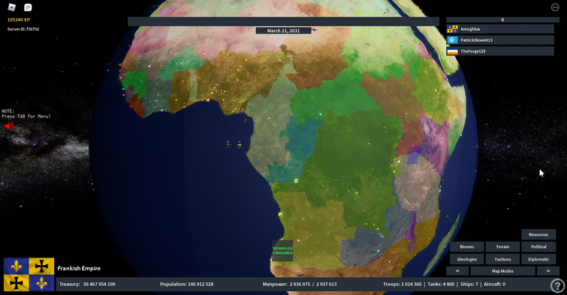The image size is (567, 295).
Task: Collapse the player list with V arrow
Action: pyautogui.click(x=502, y=19)
